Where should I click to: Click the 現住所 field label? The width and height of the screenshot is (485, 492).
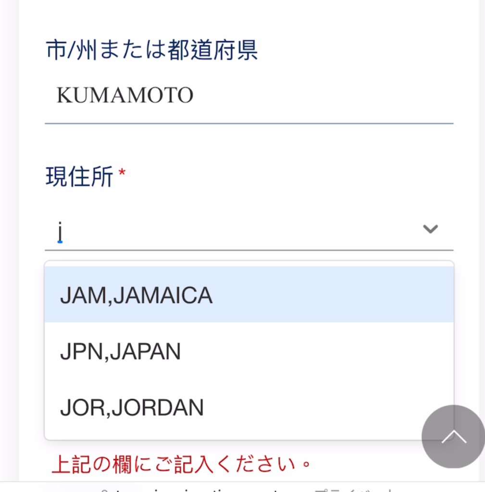79,177
